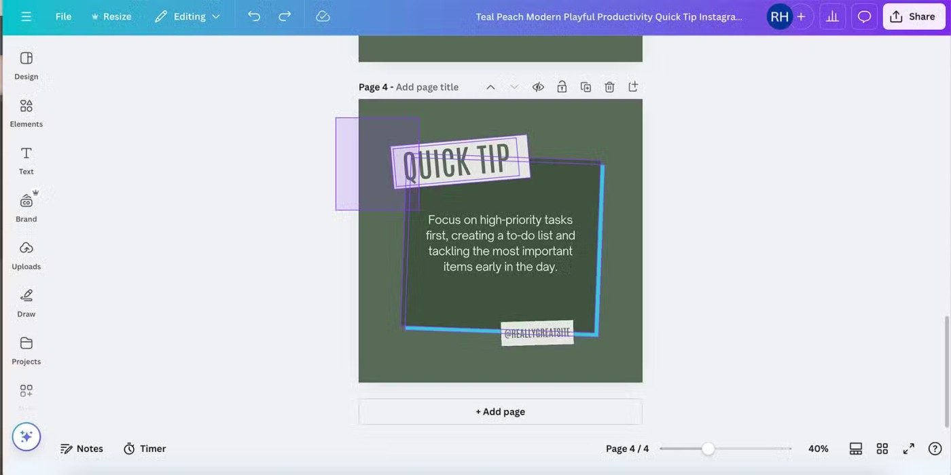Click the Undo arrow icon
The height and width of the screenshot is (475, 951).
click(x=254, y=16)
